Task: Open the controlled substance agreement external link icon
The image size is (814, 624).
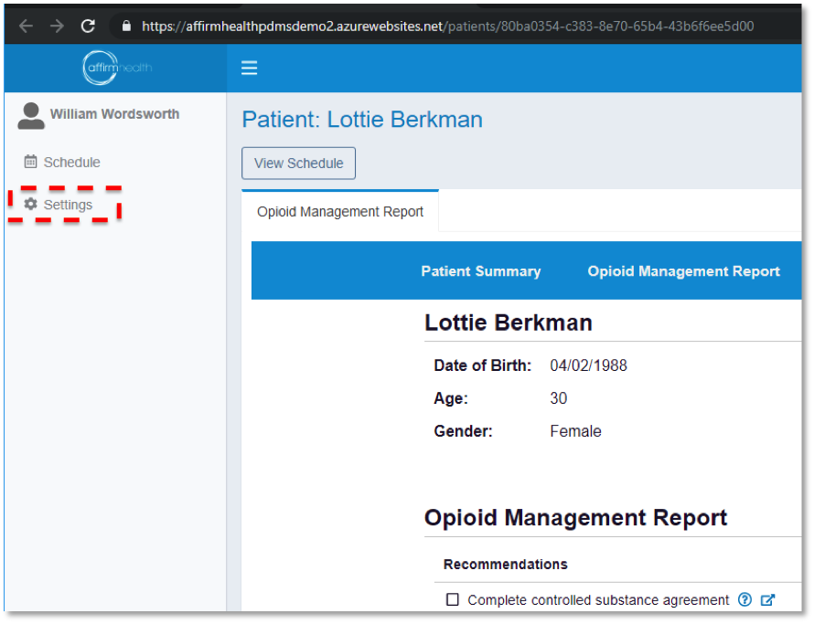Action: [768, 600]
